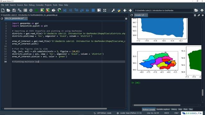Viewport: 205px width, 115px height.
Task: Open the file switcher list icon
Action: [x=25, y=10]
